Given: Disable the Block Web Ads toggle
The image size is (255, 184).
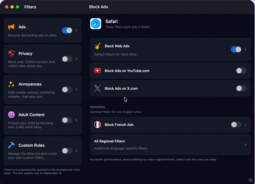Looking at the screenshot, I should coord(236,49).
